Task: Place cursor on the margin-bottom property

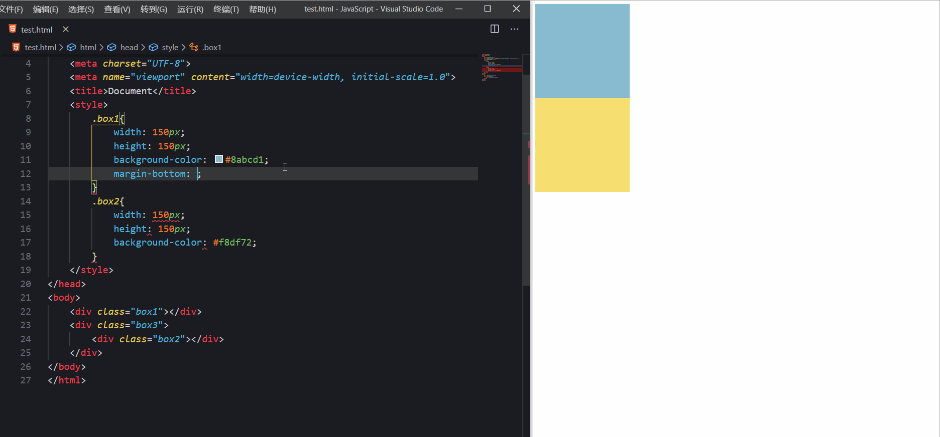Action: pos(149,173)
